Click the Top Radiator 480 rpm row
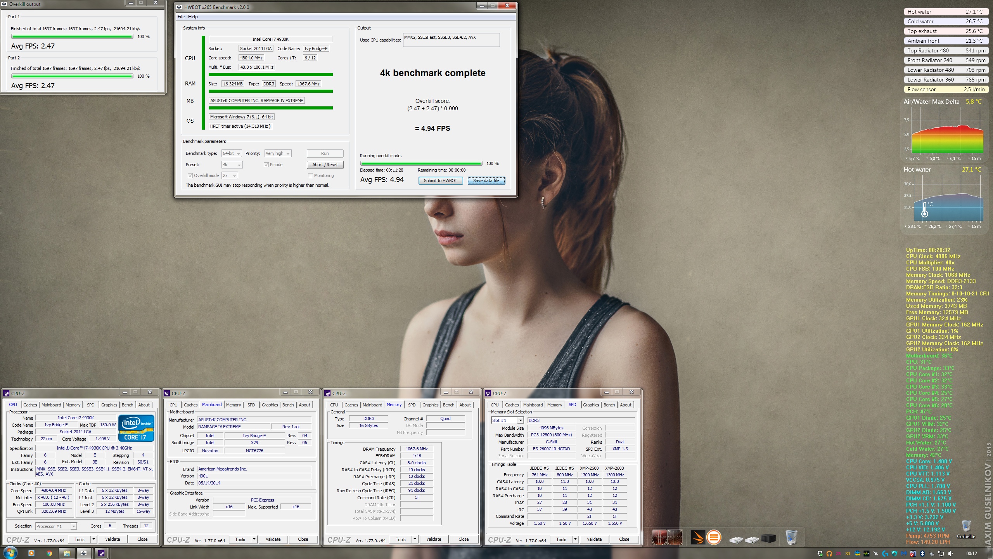993x559 pixels. click(x=946, y=50)
